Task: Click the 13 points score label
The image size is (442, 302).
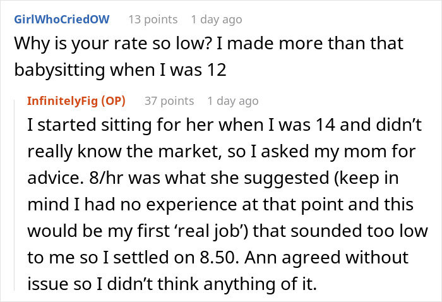Action: click(x=153, y=20)
